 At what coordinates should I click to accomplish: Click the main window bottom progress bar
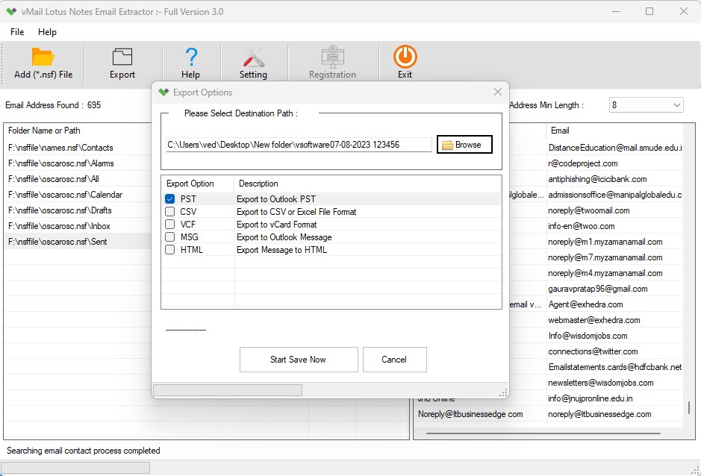pyautogui.click(x=75, y=468)
